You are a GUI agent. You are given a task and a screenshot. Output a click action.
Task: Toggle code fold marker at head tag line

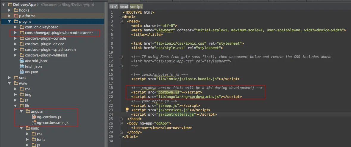(x=121, y=22)
